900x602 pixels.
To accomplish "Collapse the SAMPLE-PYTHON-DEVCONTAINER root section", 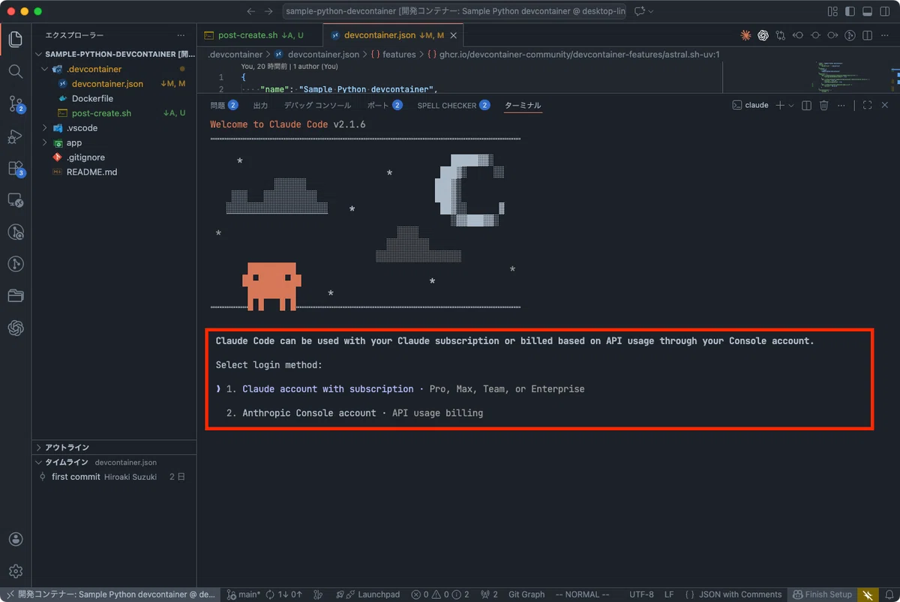I will (114, 55).
